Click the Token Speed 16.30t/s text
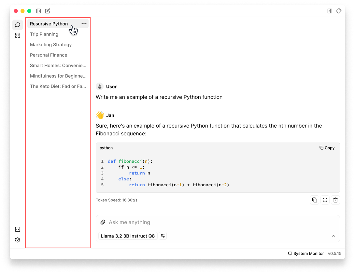The width and height of the screenshot is (355, 274). point(117,200)
